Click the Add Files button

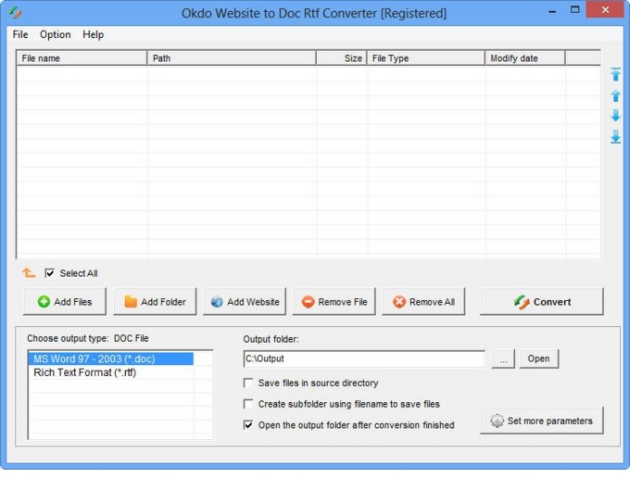(x=65, y=301)
